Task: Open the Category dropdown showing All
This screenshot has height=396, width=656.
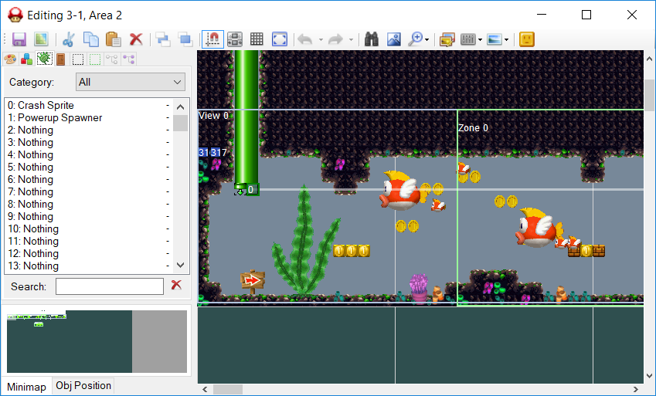Action: click(x=131, y=82)
